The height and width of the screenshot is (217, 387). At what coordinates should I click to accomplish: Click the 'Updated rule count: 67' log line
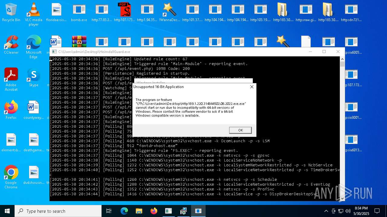pos(119,59)
